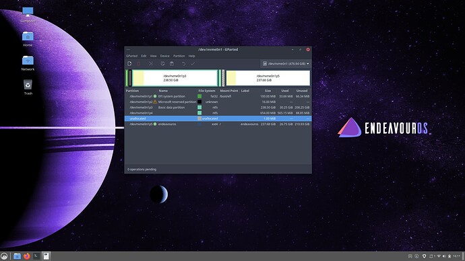
Task: Click the Used column header
Action: 284,91
